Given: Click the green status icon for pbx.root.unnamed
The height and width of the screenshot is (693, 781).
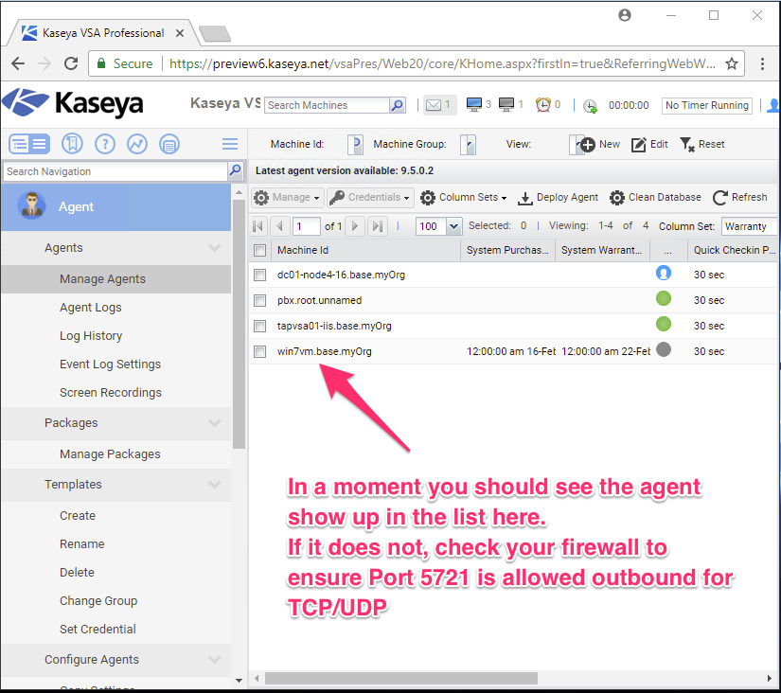Looking at the screenshot, I should [x=664, y=299].
